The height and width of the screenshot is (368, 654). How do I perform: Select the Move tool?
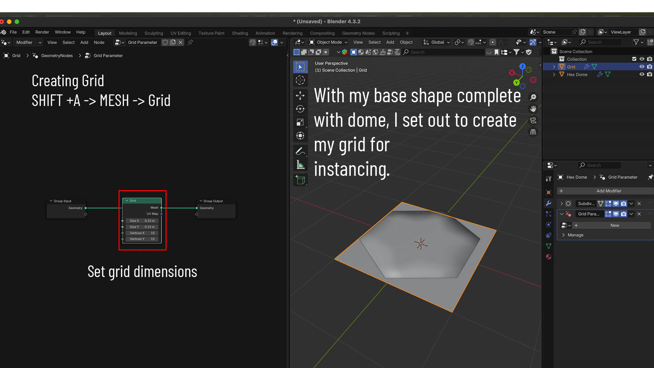[300, 95]
